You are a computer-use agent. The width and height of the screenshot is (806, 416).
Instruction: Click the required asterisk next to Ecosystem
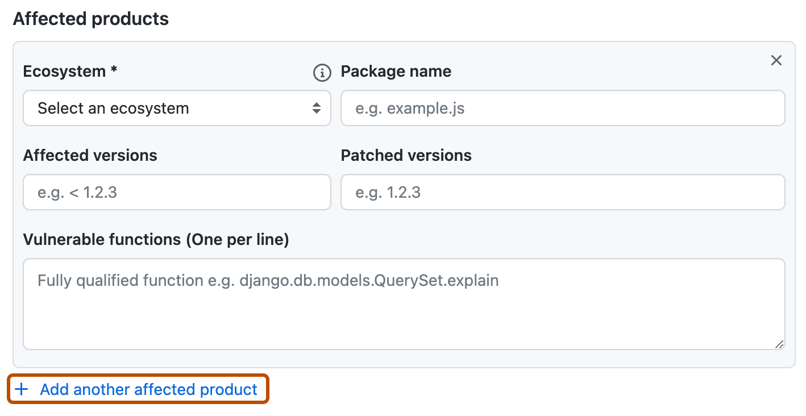tap(114, 70)
